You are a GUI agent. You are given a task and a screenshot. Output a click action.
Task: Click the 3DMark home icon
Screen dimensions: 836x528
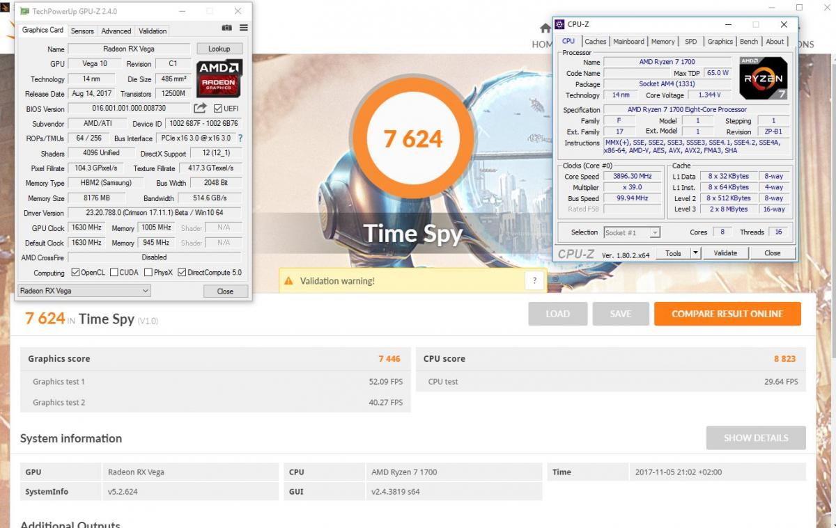point(545,29)
